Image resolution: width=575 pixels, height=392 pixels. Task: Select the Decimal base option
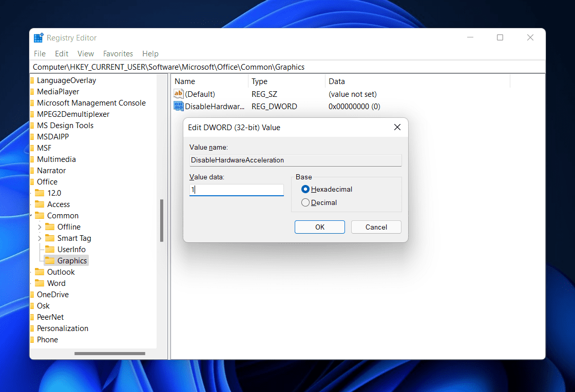[x=305, y=203]
